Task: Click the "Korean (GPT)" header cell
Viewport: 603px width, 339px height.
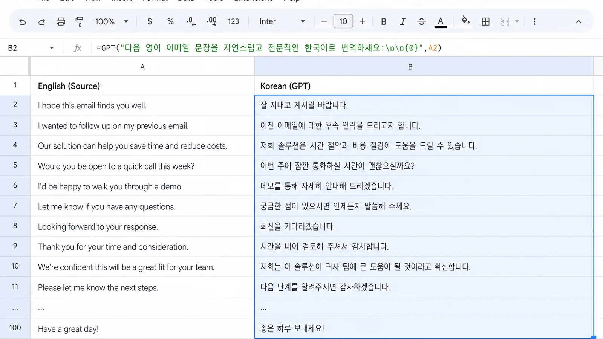Action: [x=424, y=86]
